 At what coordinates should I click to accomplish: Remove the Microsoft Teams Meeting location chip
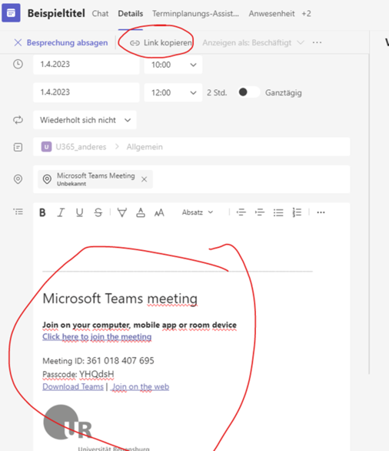pos(145,179)
